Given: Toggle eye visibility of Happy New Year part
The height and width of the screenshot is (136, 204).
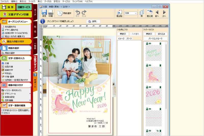Looking at the screenshot, I should pyautogui.click(x=150, y=44).
